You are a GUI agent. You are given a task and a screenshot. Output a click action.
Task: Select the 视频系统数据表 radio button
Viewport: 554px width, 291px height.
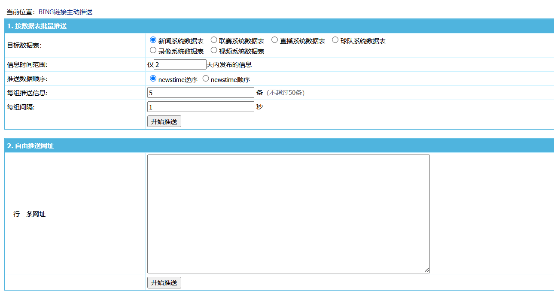click(214, 50)
